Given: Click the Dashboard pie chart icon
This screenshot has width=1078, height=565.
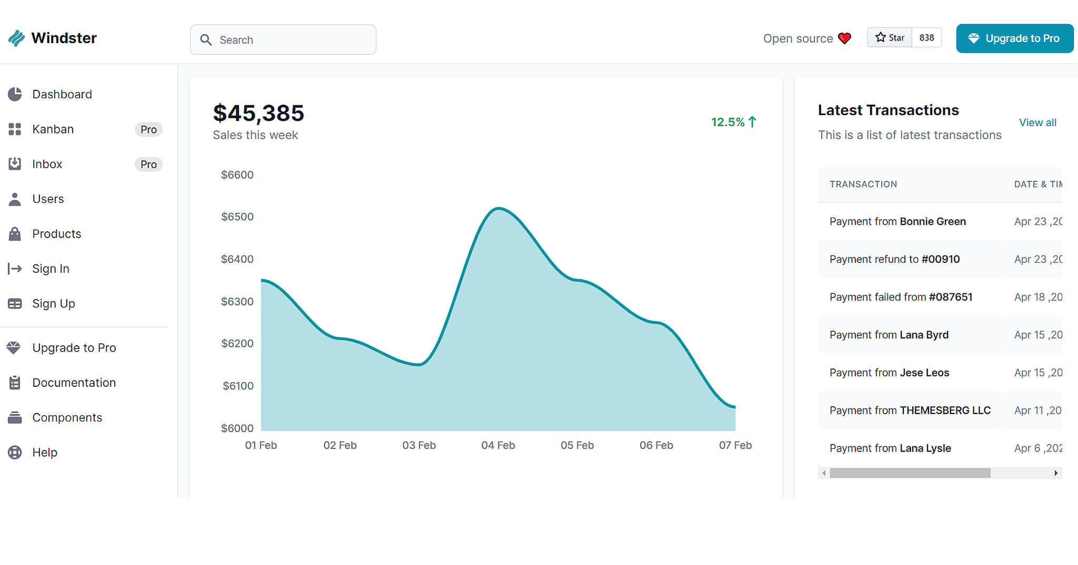Looking at the screenshot, I should [x=15, y=94].
